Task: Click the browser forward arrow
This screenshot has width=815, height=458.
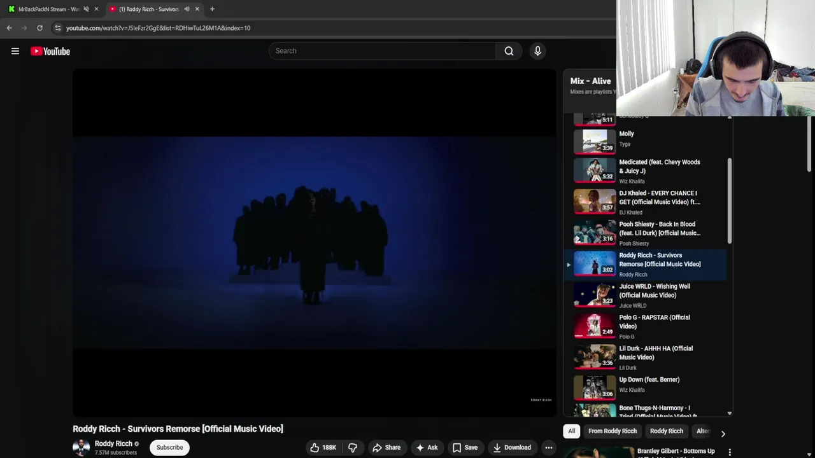Action: pyautogui.click(x=25, y=28)
